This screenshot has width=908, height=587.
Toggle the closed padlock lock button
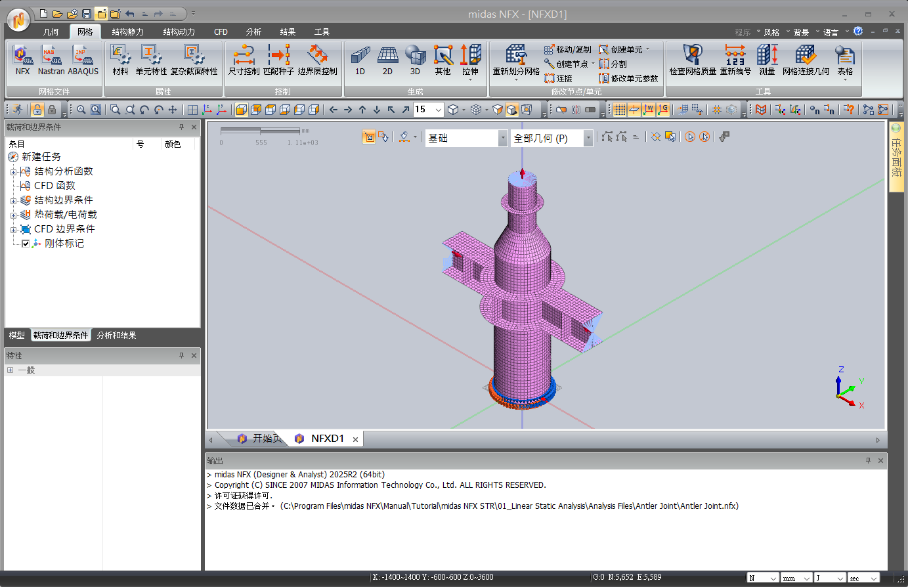(x=52, y=110)
